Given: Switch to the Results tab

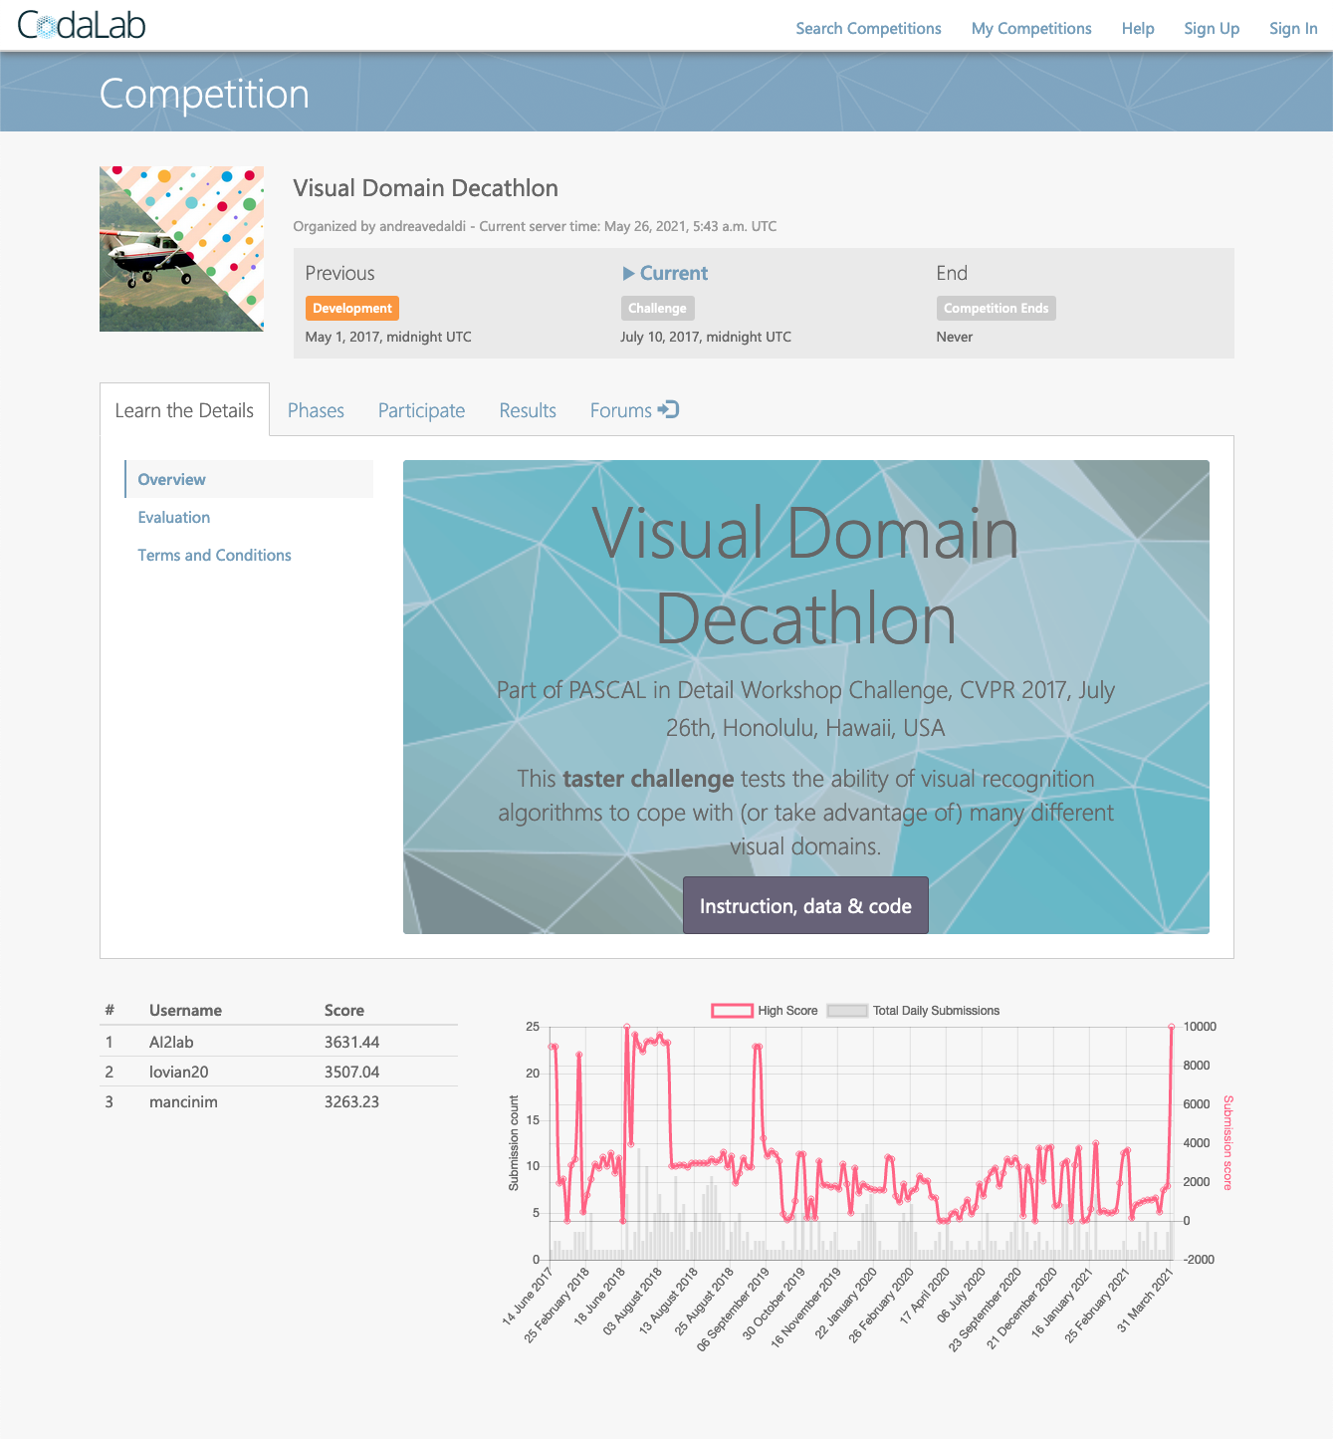Looking at the screenshot, I should (527, 409).
